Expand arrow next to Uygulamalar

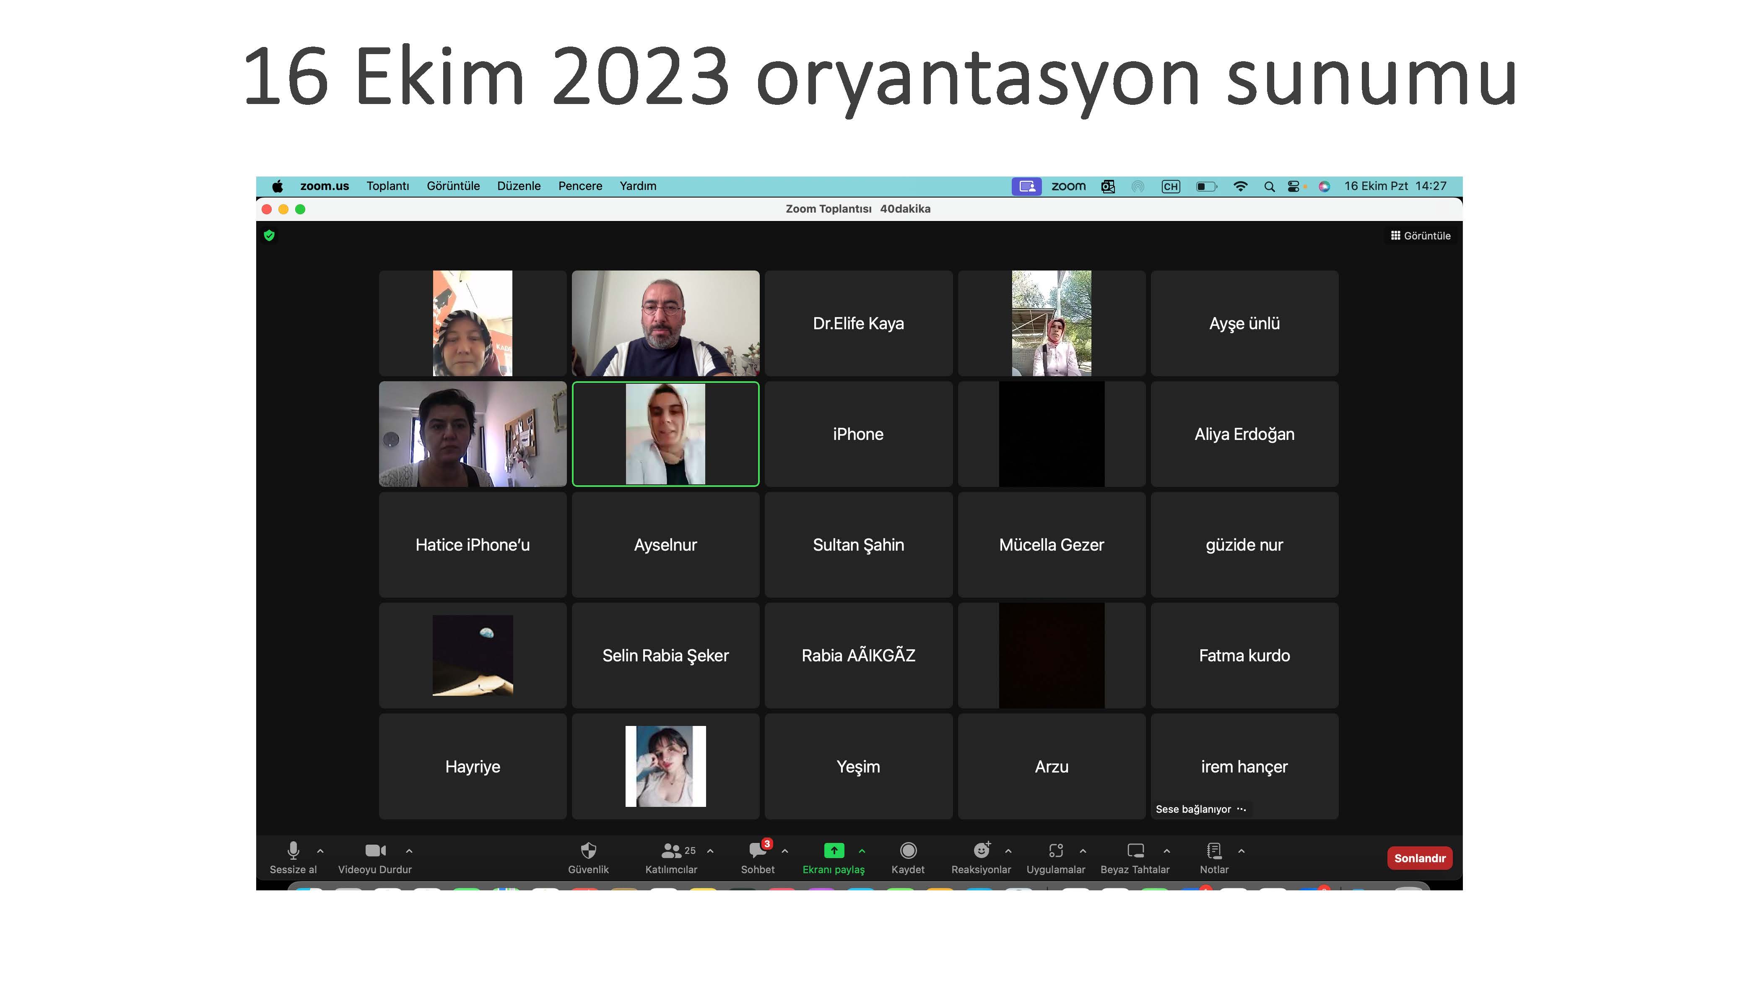click(1083, 851)
